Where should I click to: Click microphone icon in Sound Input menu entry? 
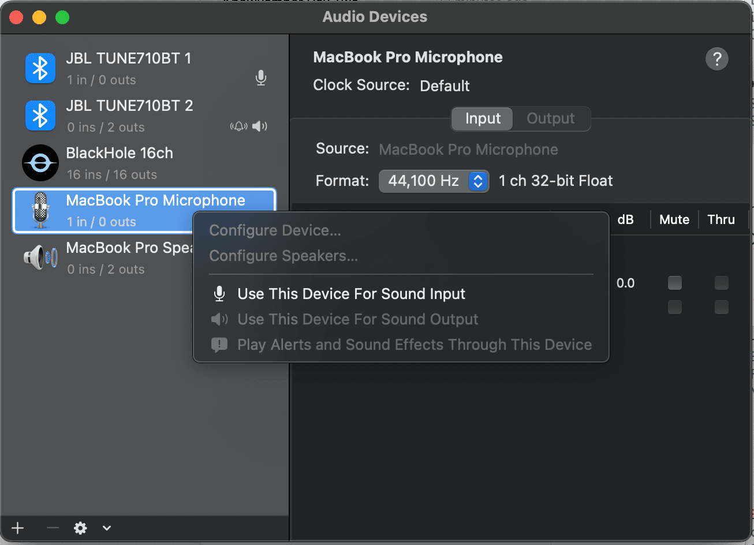click(219, 294)
